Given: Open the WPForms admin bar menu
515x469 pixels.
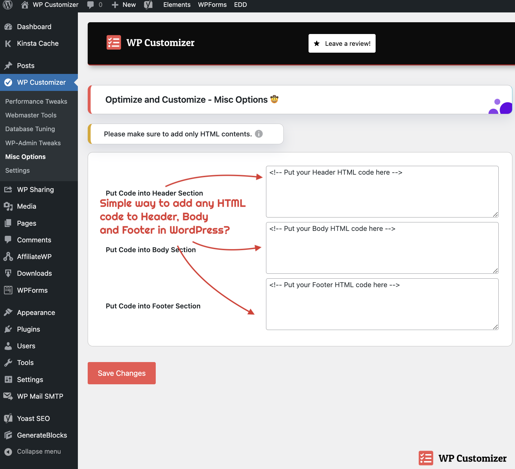Looking at the screenshot, I should point(212,5).
